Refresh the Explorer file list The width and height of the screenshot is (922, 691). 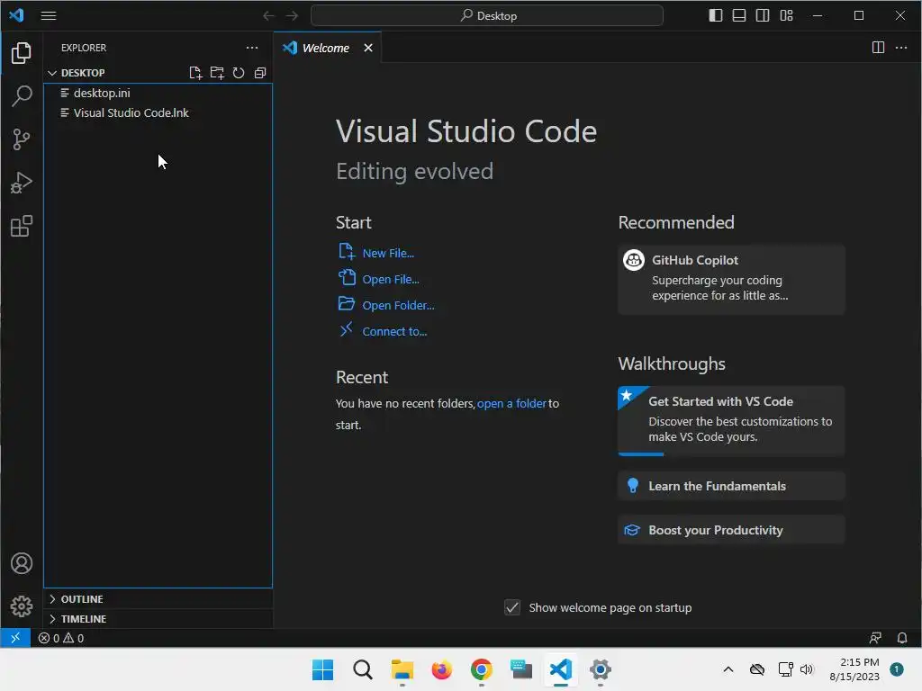(238, 73)
